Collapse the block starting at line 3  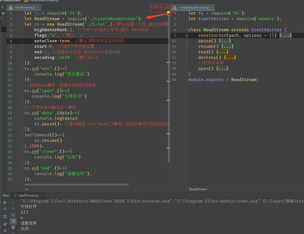pyautogui.click(x=22, y=24)
